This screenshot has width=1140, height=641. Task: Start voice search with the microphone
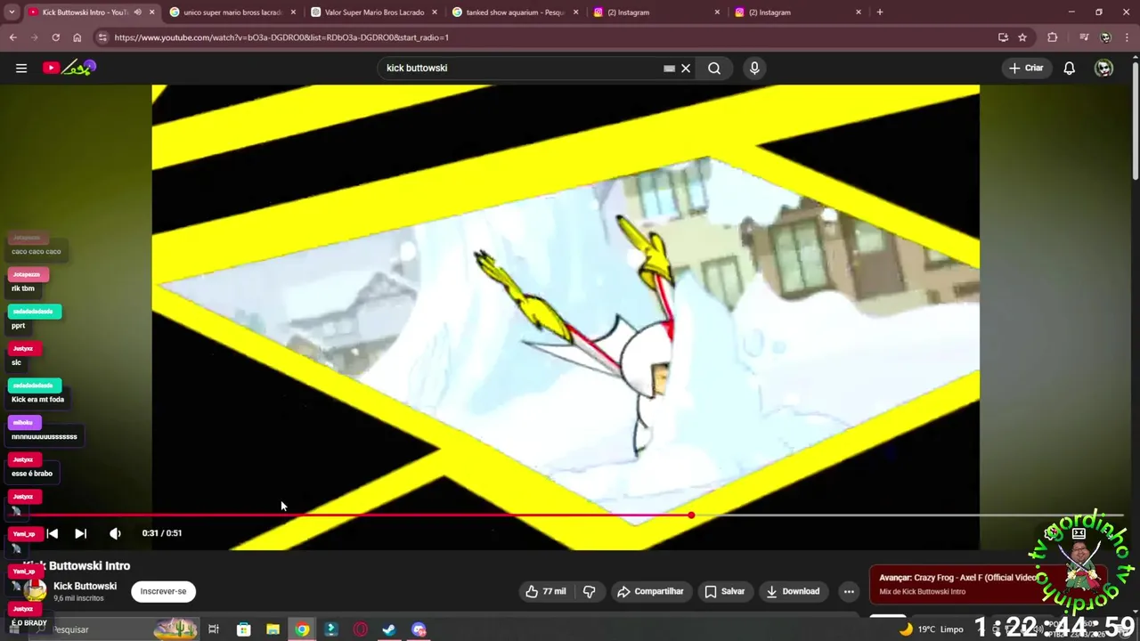click(754, 68)
